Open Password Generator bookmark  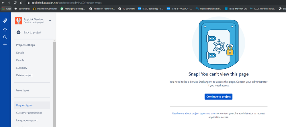(x=45, y=9)
